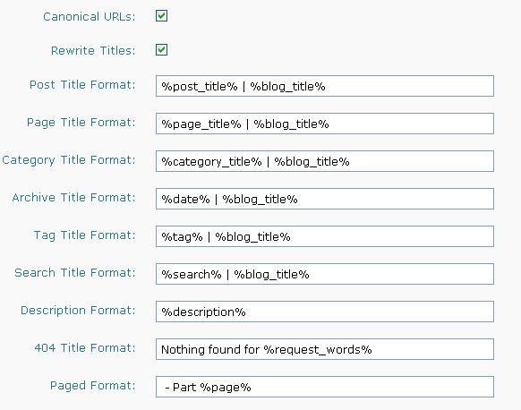Viewport: 521px width, 410px height.
Task: Edit the Category Title Format field
Action: click(x=325, y=161)
